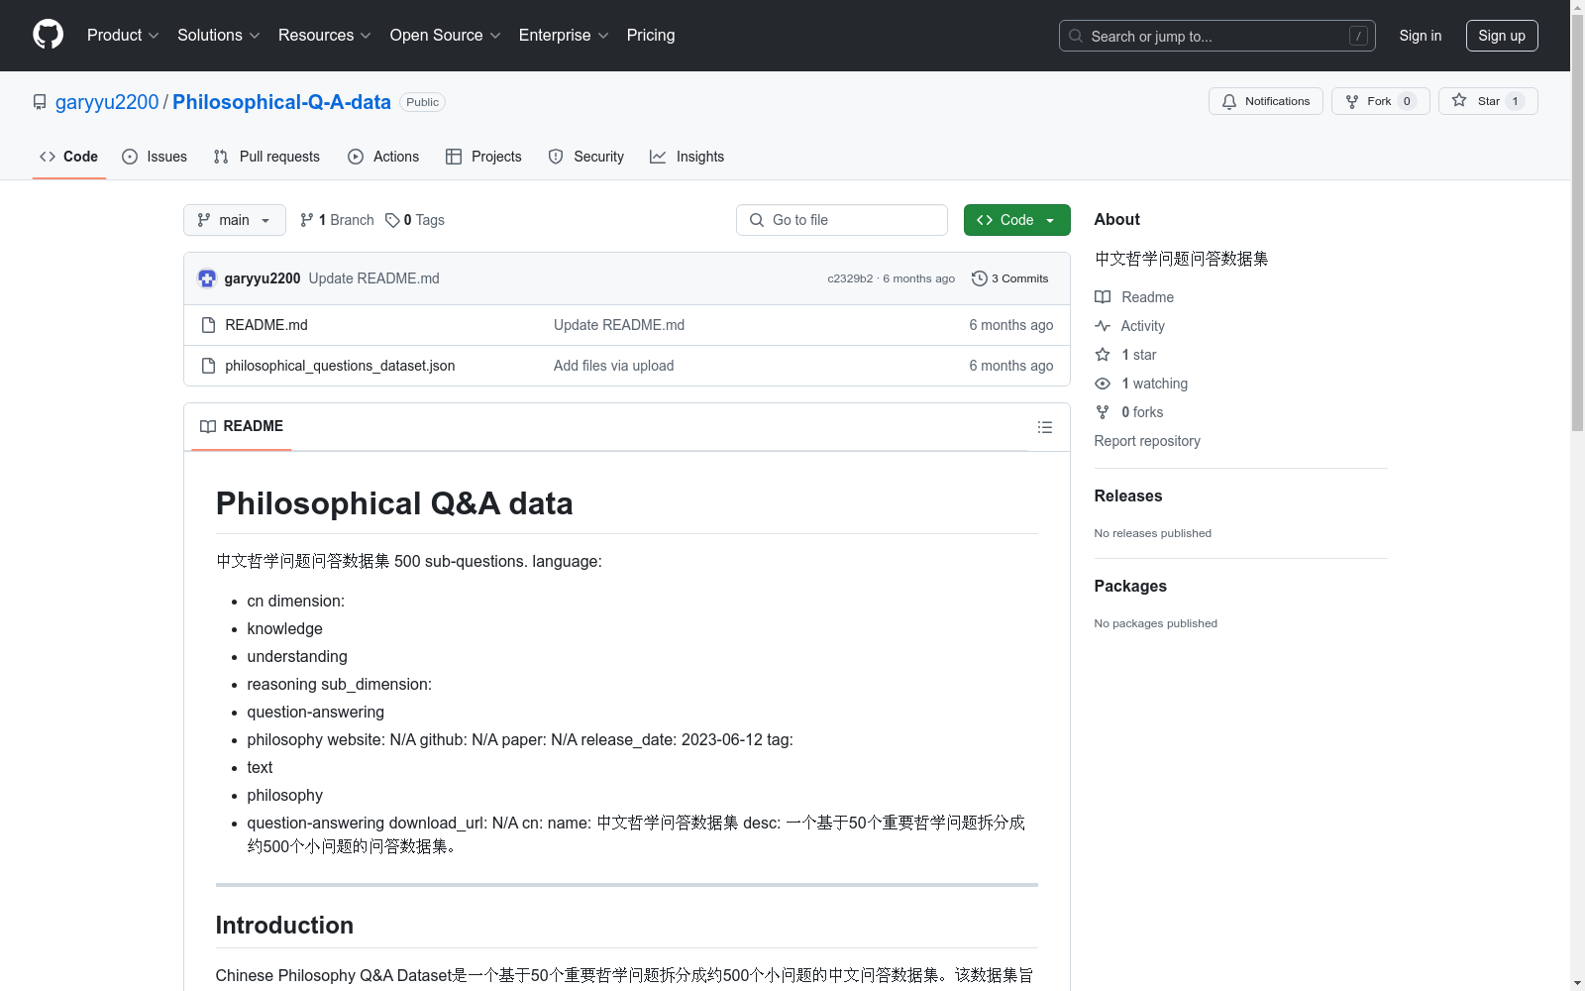
Task: View the 1 star stargazers link
Action: [1125, 355]
